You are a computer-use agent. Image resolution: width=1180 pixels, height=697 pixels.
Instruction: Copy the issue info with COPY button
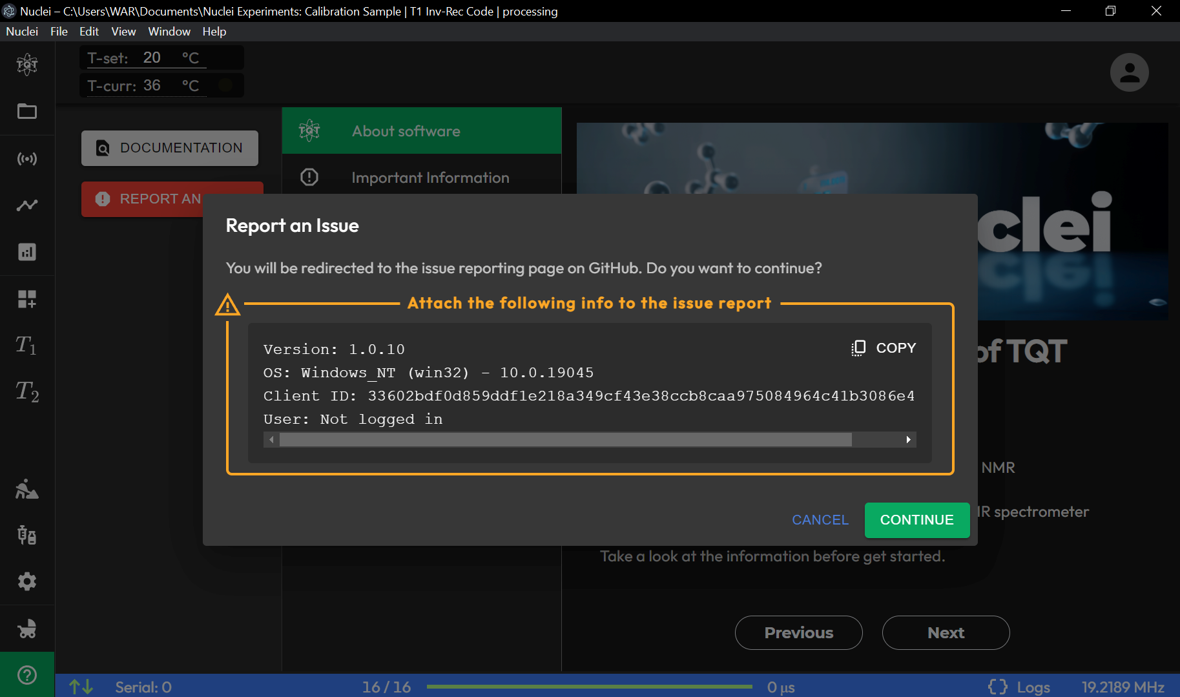point(884,348)
